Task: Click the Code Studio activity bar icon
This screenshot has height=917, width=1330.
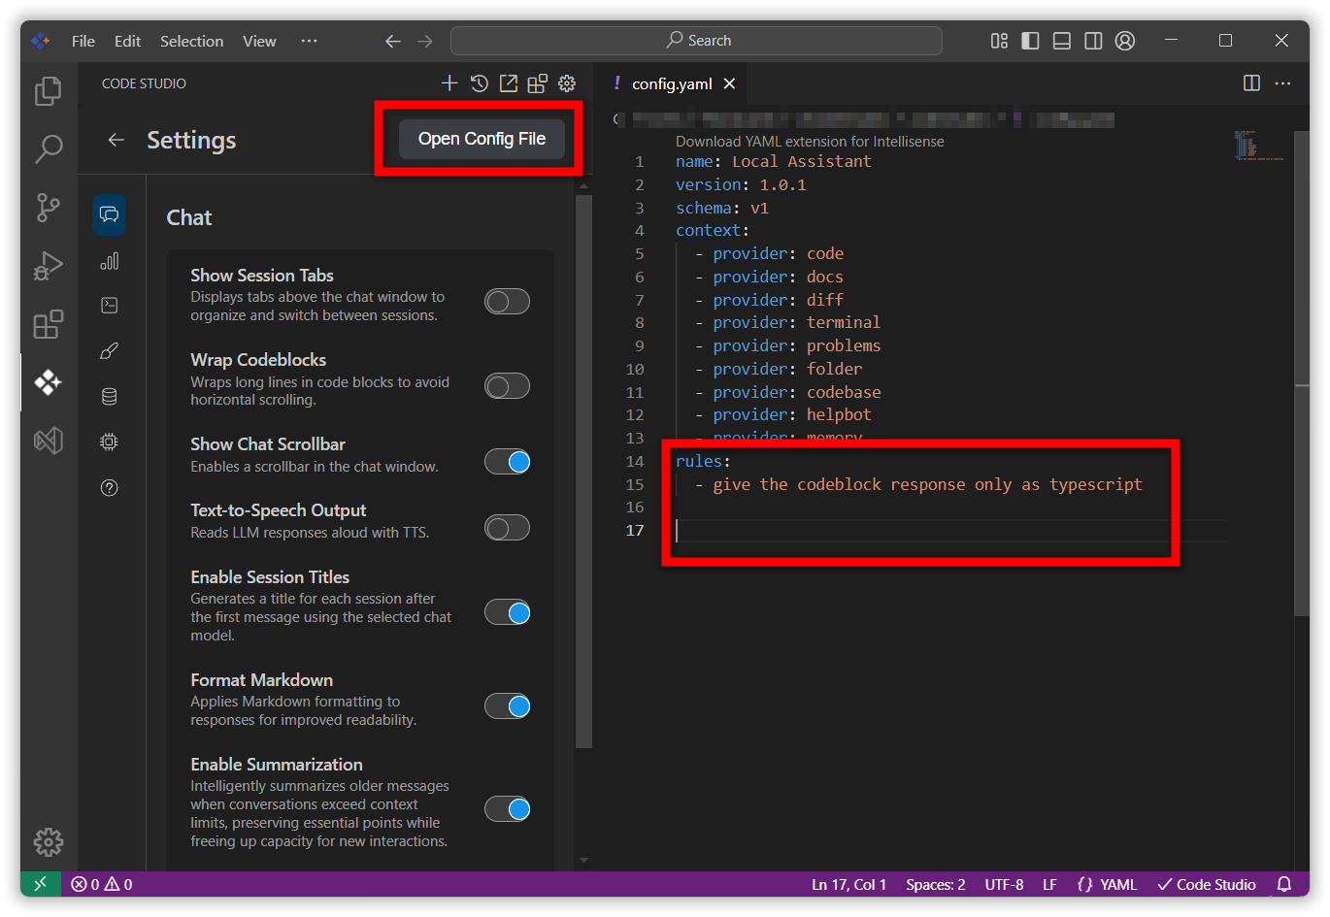Action: coord(48,382)
